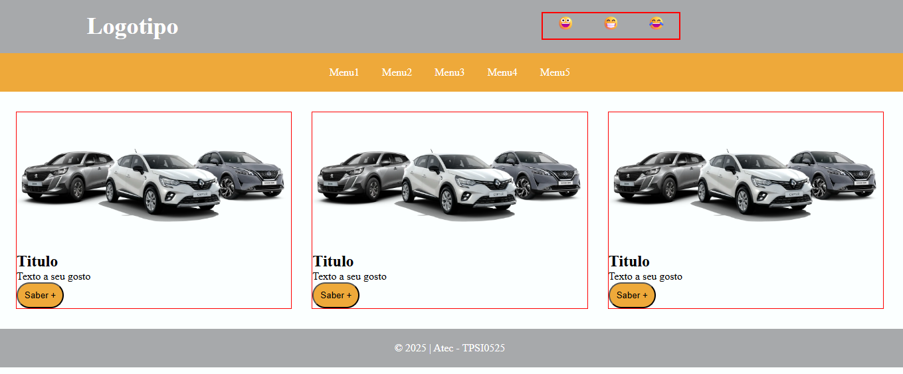The height and width of the screenshot is (374, 903).
Task: Click the first card's cars image
Action: (153, 183)
